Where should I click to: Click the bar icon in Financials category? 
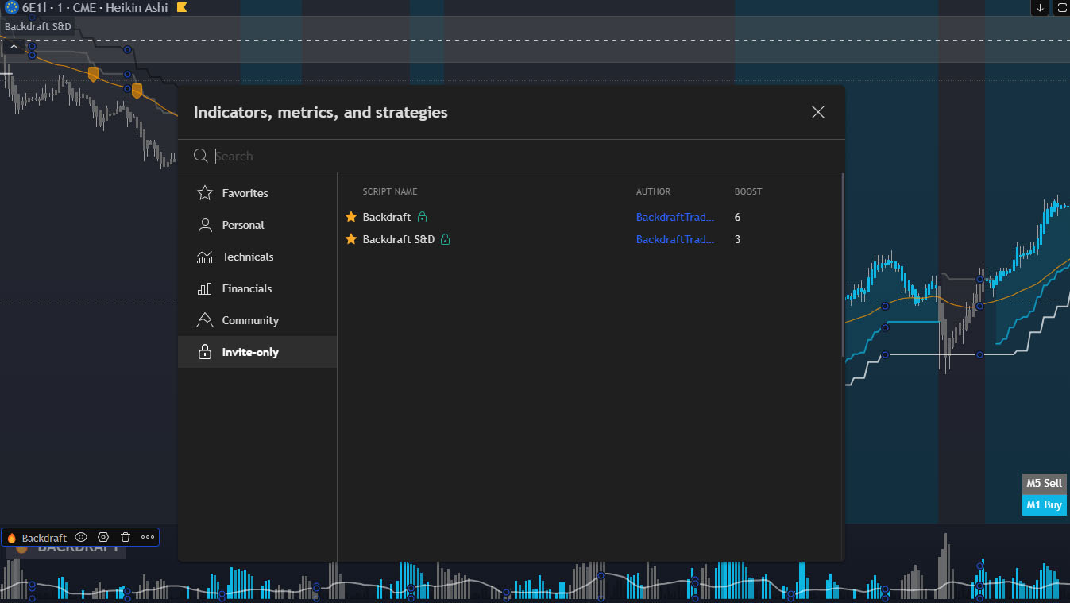pyautogui.click(x=205, y=288)
